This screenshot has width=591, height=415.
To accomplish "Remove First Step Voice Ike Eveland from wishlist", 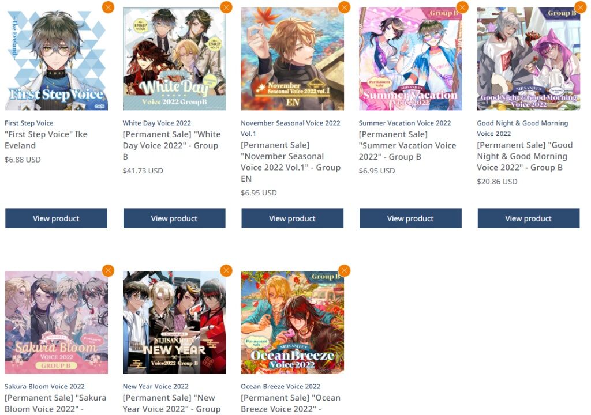I will pos(108,7).
